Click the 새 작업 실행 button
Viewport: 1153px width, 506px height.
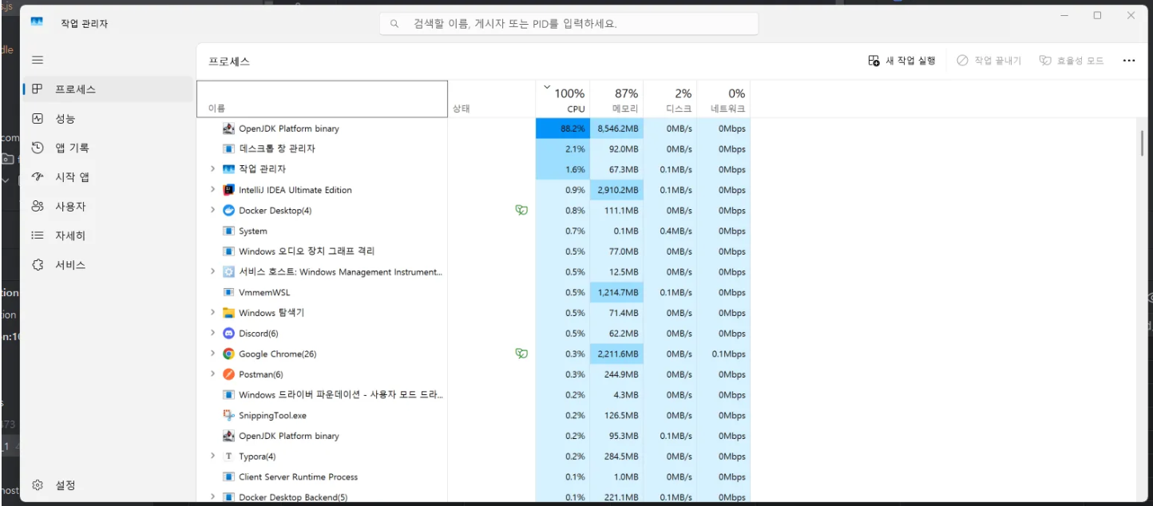coord(901,61)
